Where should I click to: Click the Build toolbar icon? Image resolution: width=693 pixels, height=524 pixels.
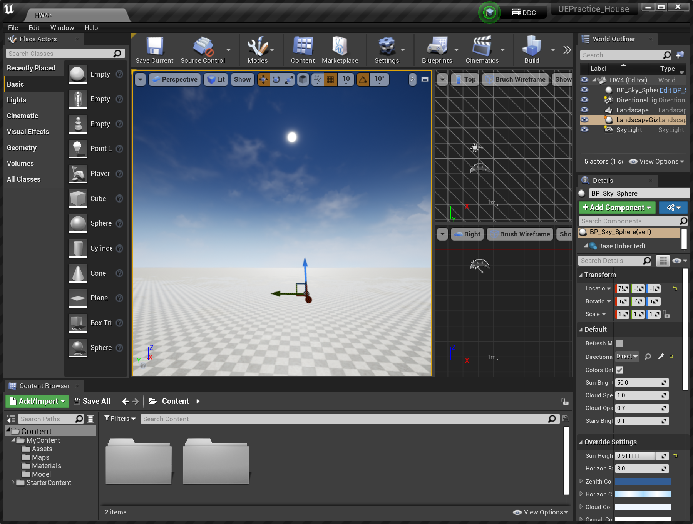pos(532,49)
